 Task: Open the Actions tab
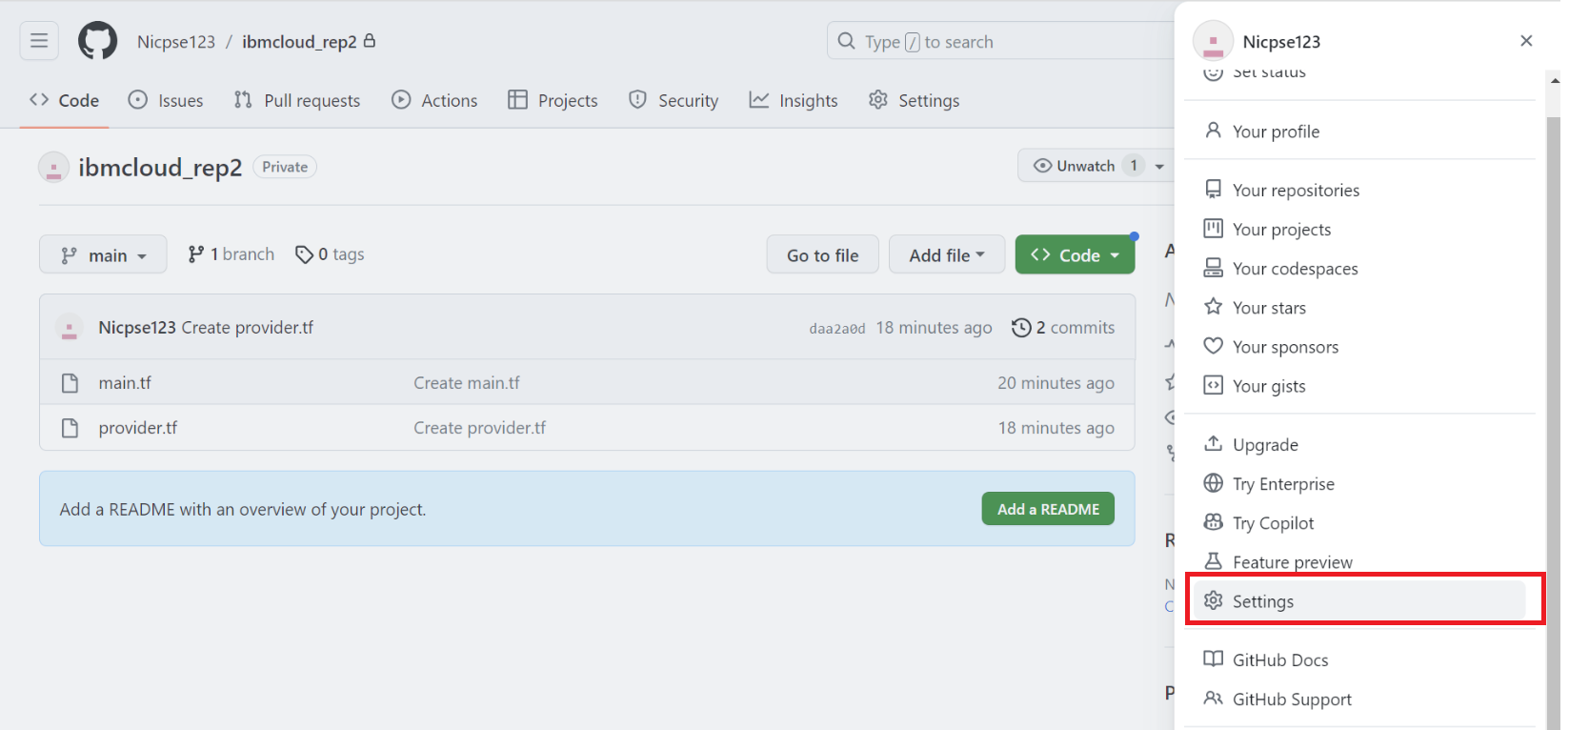click(434, 100)
